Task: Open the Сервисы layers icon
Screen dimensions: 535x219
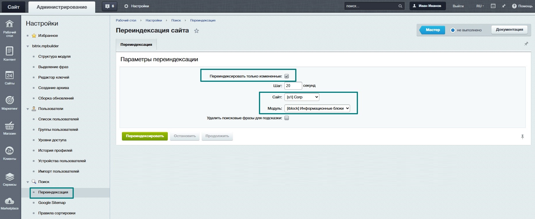Action: click(10, 177)
